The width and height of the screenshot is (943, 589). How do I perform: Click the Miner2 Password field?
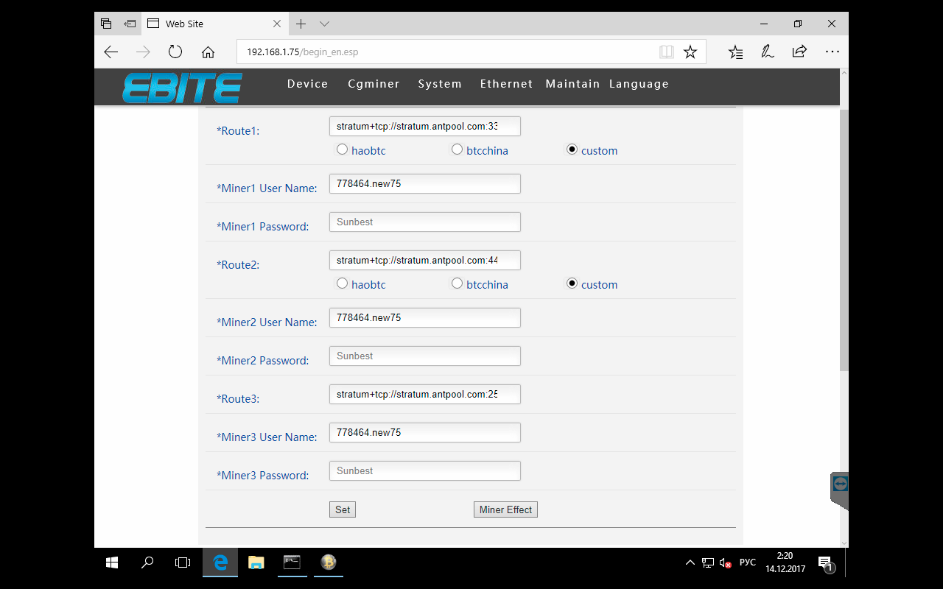pyautogui.click(x=425, y=356)
